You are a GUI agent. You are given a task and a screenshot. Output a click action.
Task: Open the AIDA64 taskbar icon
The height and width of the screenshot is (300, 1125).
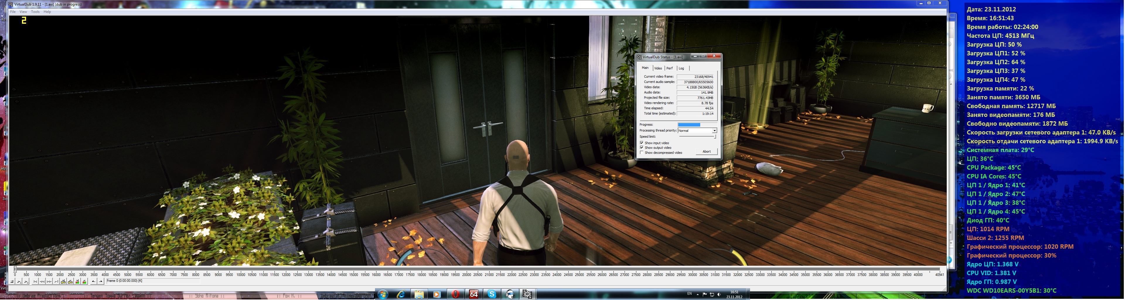pyautogui.click(x=473, y=294)
